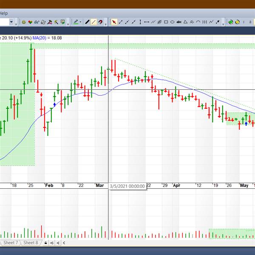Select the abc text annotation tool
Screen dimensions: 255x255
pos(179,22)
